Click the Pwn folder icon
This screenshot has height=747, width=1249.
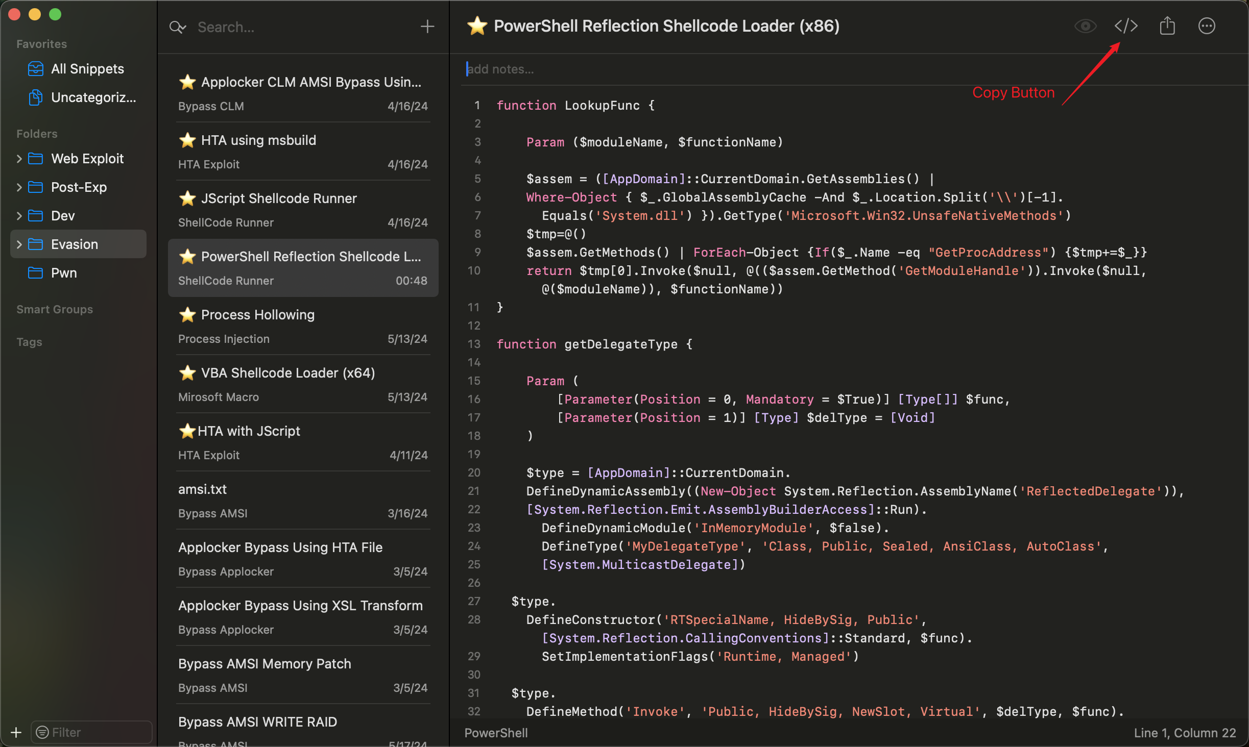[x=35, y=272]
